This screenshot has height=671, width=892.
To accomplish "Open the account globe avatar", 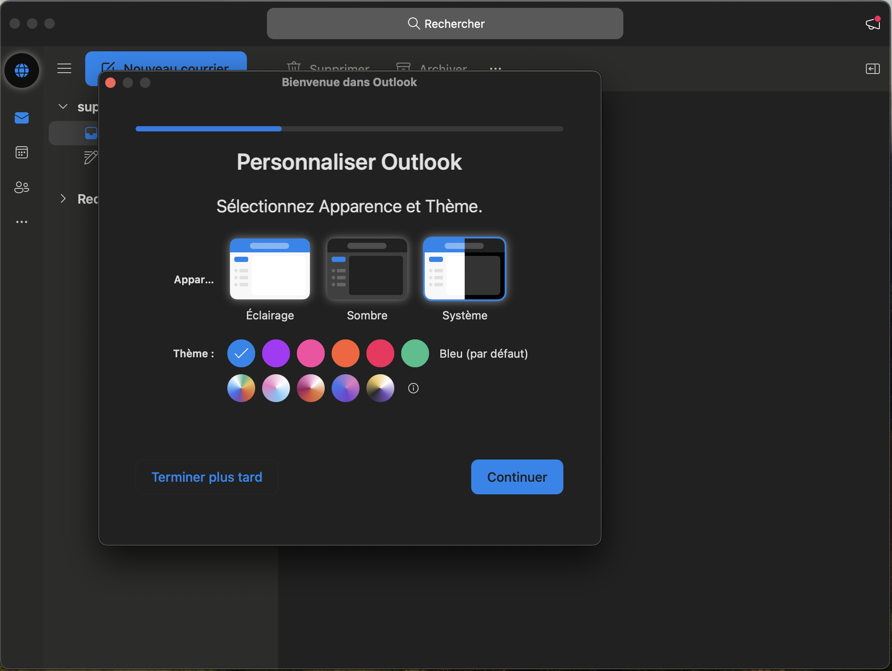I will pyautogui.click(x=22, y=70).
